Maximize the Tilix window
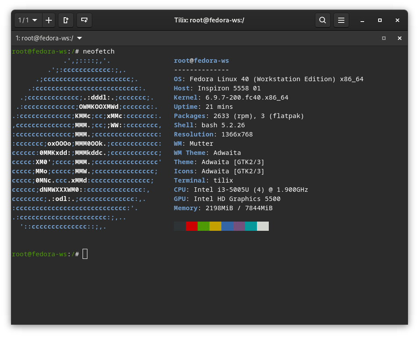 point(380,20)
